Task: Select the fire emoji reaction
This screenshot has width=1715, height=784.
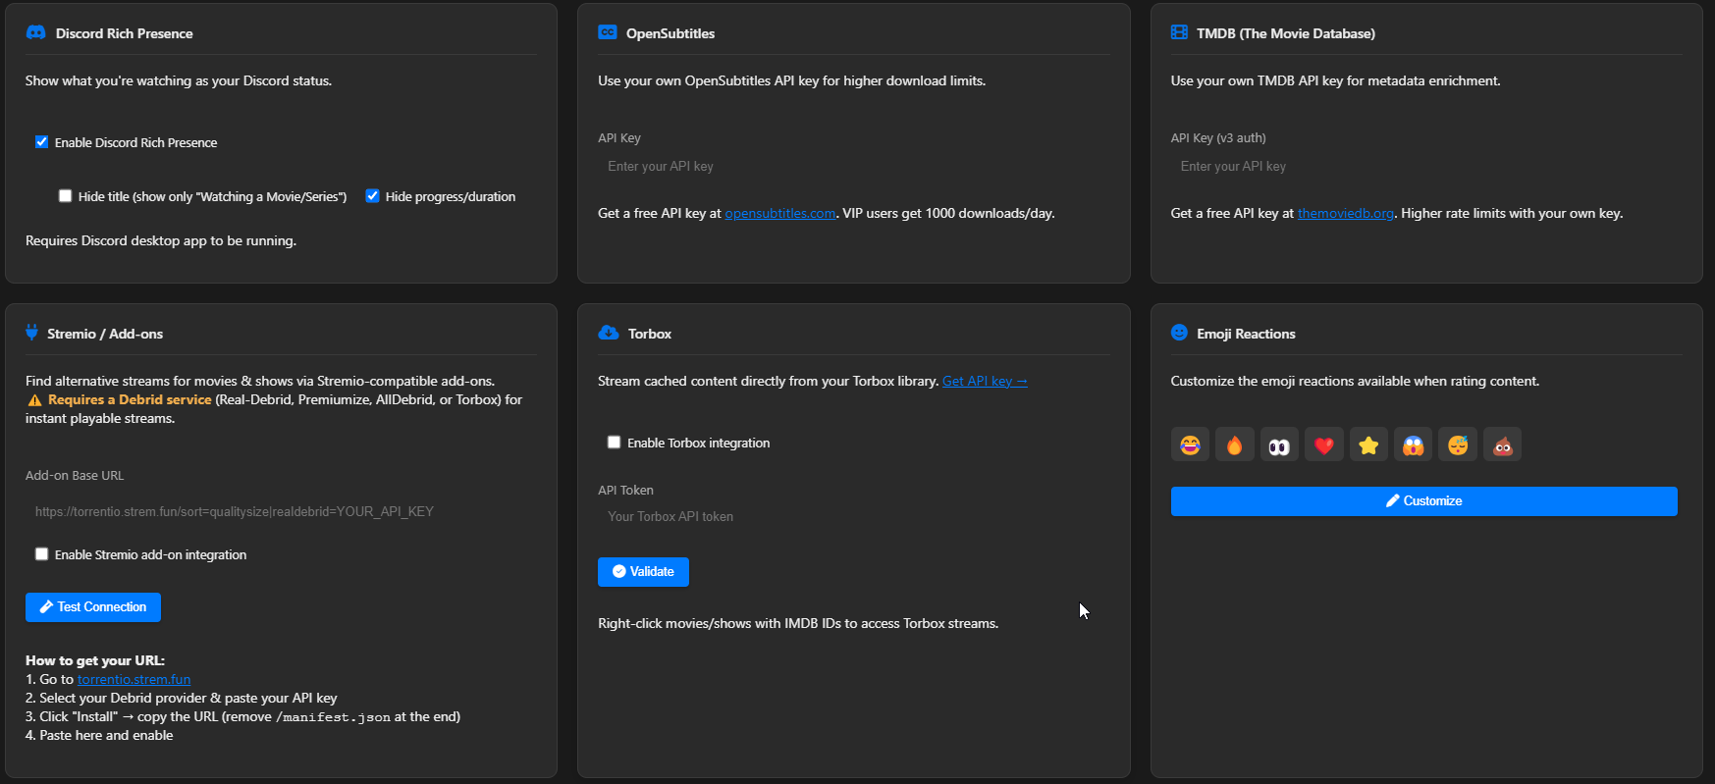Action: pyautogui.click(x=1235, y=444)
